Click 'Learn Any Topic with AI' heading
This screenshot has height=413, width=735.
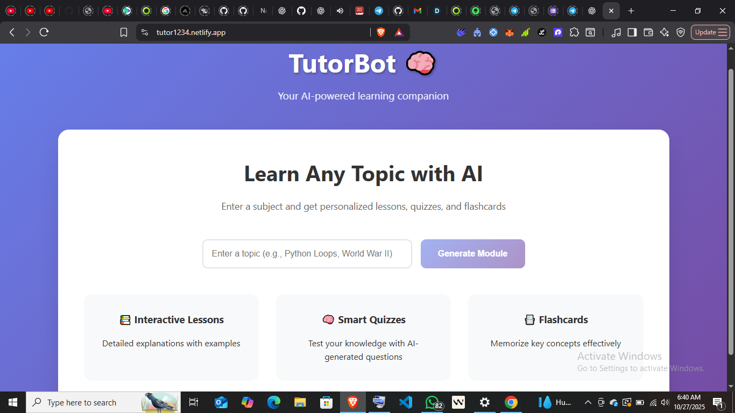point(364,174)
